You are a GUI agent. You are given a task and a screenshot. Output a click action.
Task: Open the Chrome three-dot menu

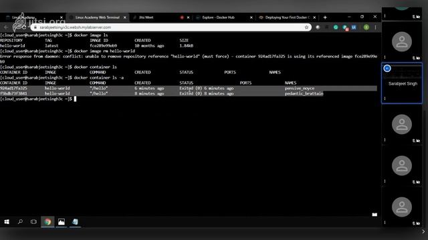376,27
